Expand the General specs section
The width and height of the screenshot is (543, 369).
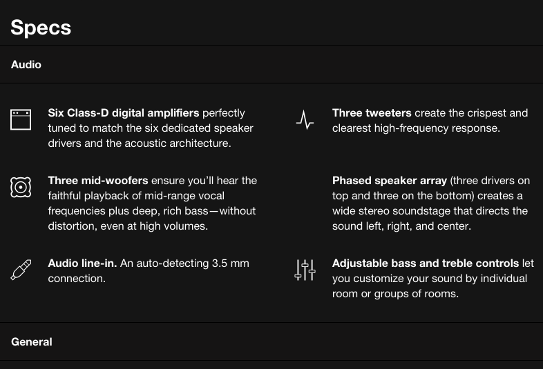coord(271,341)
